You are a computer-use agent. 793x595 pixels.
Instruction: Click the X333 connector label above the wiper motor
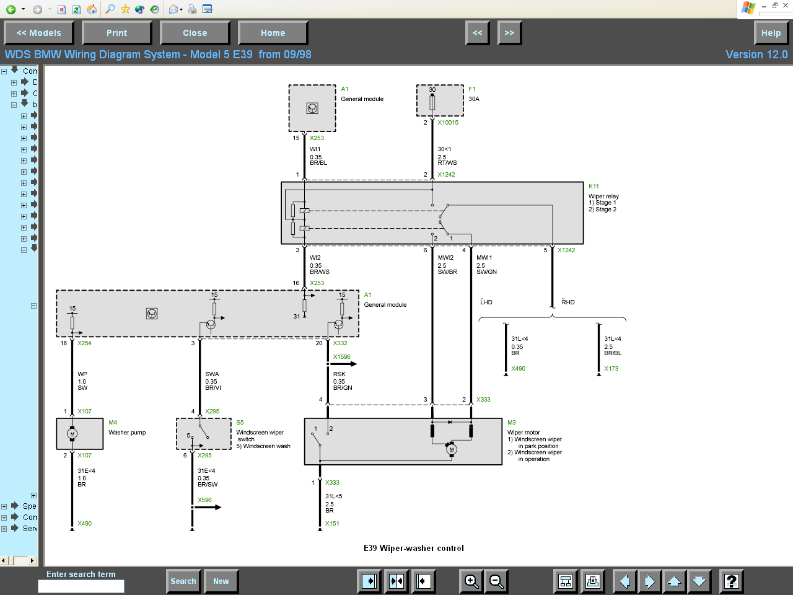pyautogui.click(x=483, y=400)
